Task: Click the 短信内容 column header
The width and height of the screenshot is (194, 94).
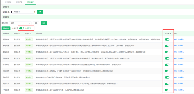Action: point(39,34)
